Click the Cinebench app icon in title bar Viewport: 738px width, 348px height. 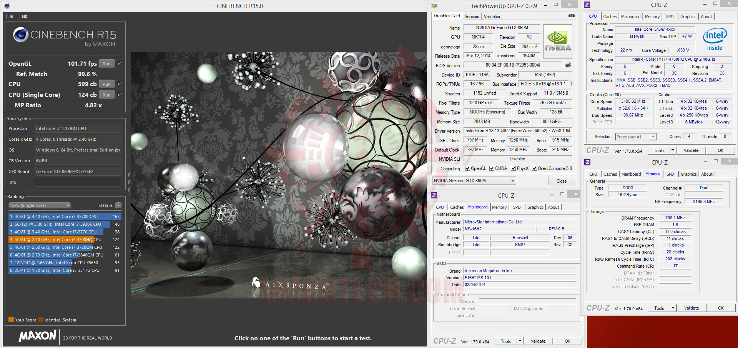pos(7,6)
